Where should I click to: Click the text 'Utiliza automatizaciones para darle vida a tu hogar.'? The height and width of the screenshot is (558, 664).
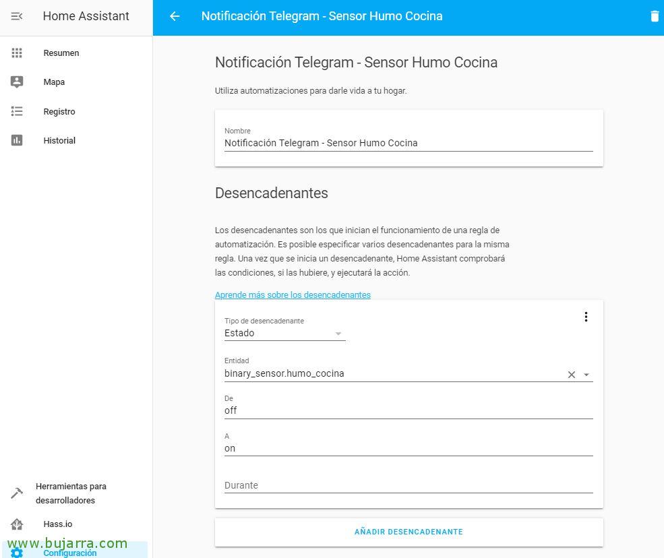pyautogui.click(x=311, y=90)
